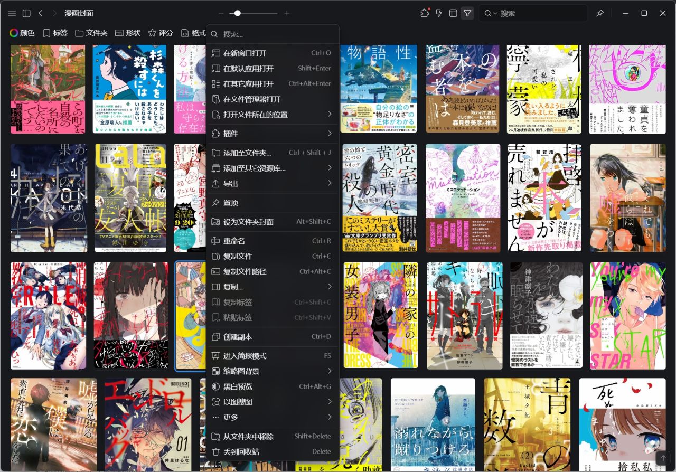Image resolution: width=676 pixels, height=472 pixels.
Task: Select the 黄金時代 密室殺人 cover thumbnail
Action: (380, 198)
